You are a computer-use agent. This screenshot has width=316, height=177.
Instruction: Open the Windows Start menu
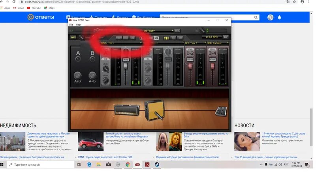(x=2, y=164)
